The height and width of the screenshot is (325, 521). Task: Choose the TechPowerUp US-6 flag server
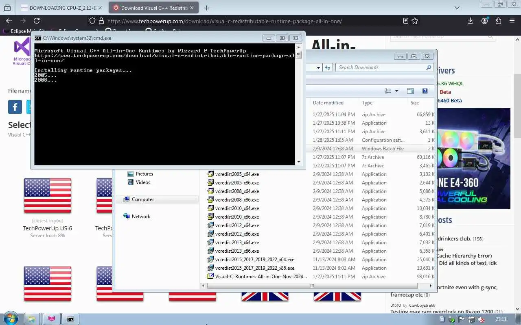[48, 195]
